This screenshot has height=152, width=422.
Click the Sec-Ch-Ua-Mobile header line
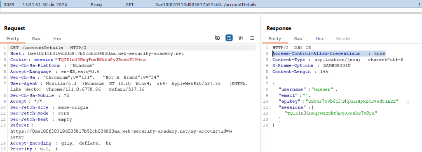pyautogui.click(x=40, y=95)
